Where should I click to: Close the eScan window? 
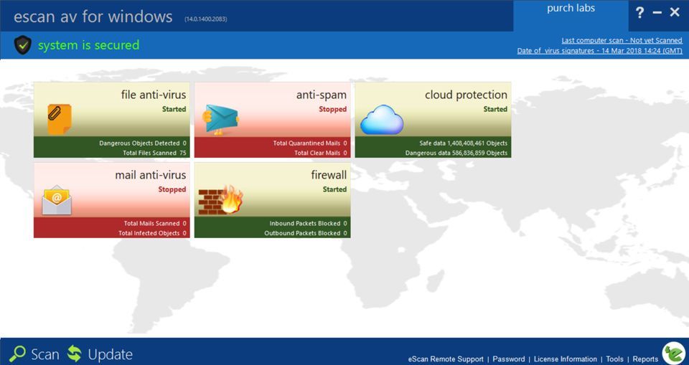tap(675, 12)
